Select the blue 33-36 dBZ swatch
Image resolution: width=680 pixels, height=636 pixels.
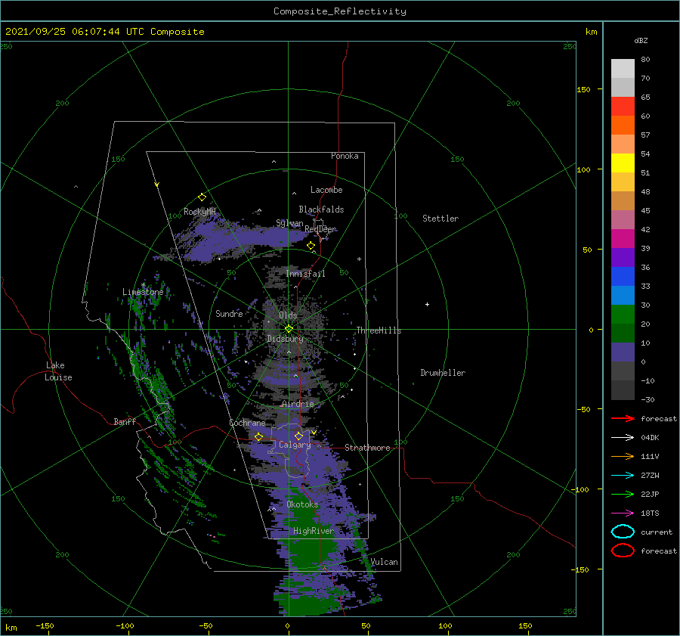623,277
